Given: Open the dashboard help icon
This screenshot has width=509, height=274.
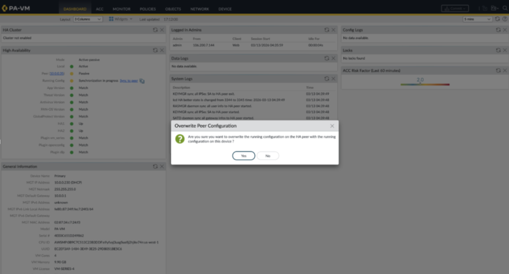Looking at the screenshot, I should 505,19.
